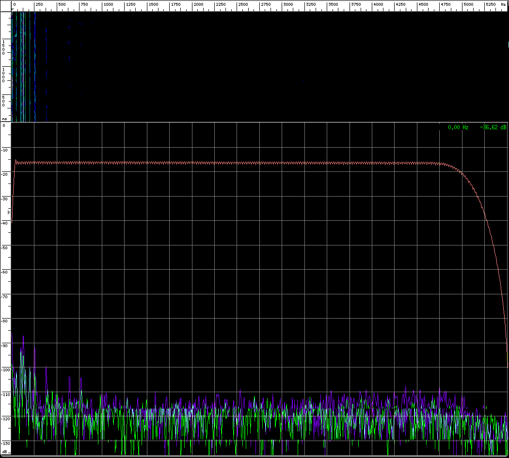Click the -90 label on the dB axis
The width and height of the screenshot is (509, 458).
[x=5, y=346]
